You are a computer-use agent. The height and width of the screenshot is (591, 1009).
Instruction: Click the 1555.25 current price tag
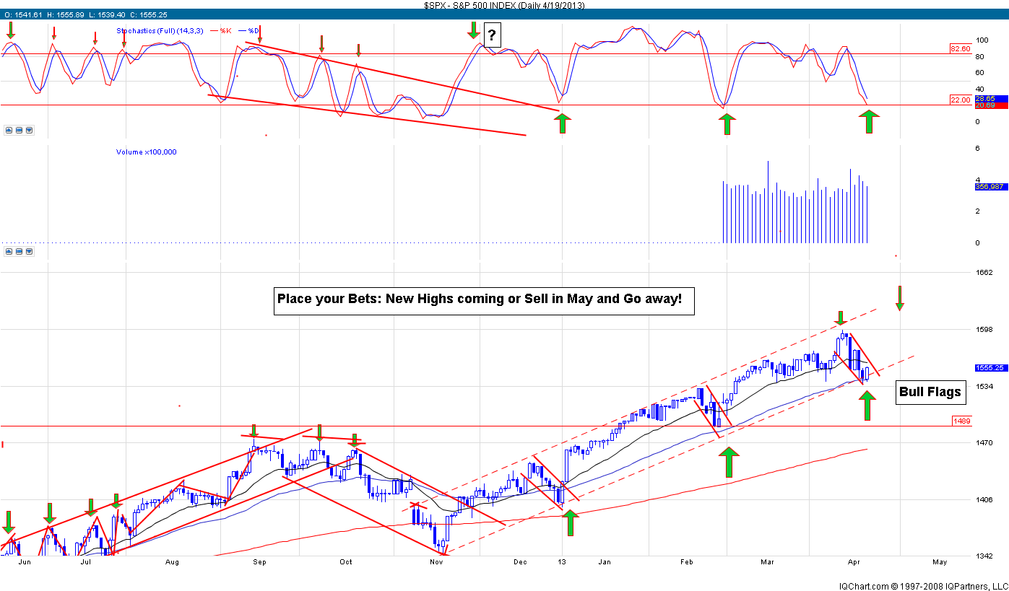(x=990, y=367)
